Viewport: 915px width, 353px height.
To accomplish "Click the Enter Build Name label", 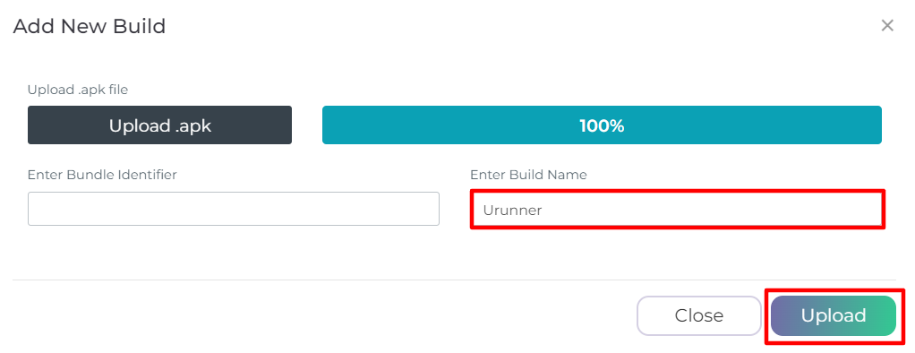I will 529,175.
